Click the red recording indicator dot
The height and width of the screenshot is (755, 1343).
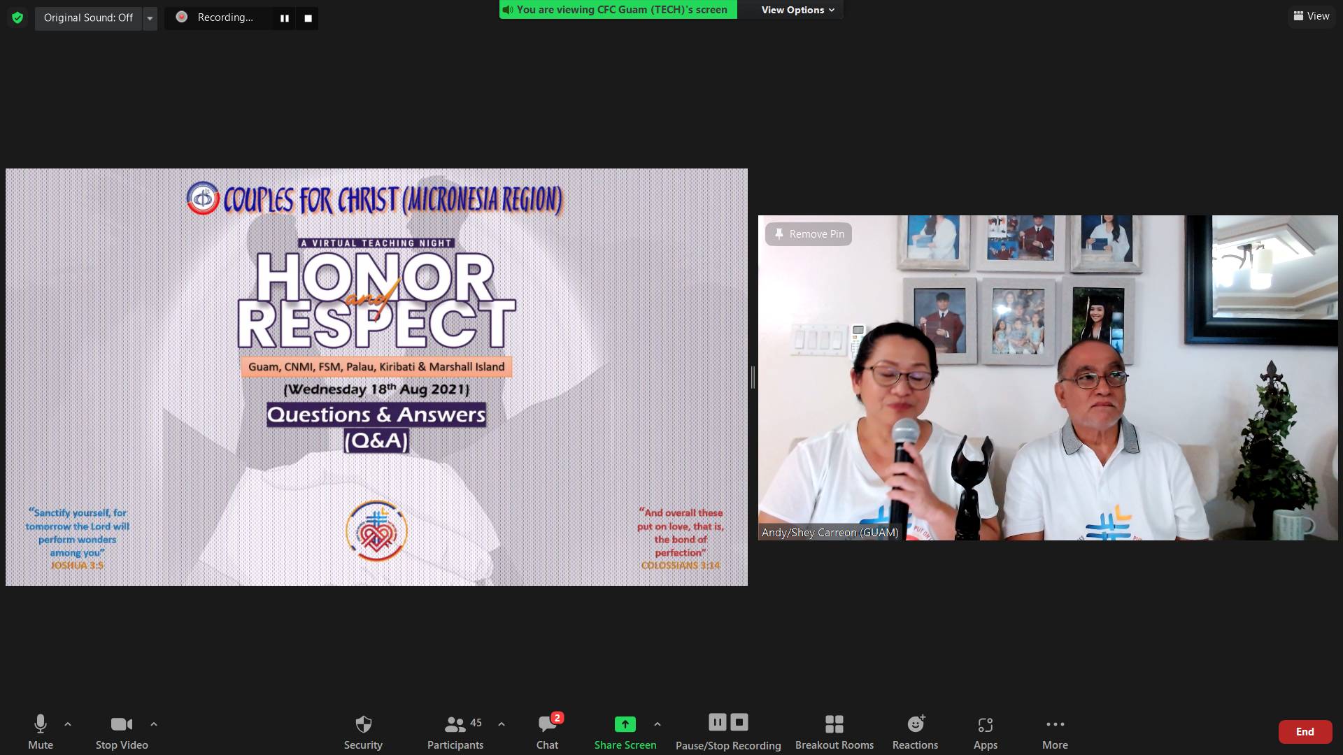point(181,17)
